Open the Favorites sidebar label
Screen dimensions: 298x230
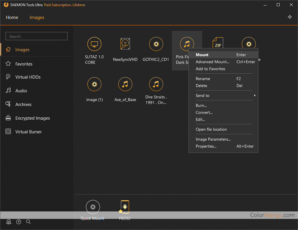click(24, 64)
